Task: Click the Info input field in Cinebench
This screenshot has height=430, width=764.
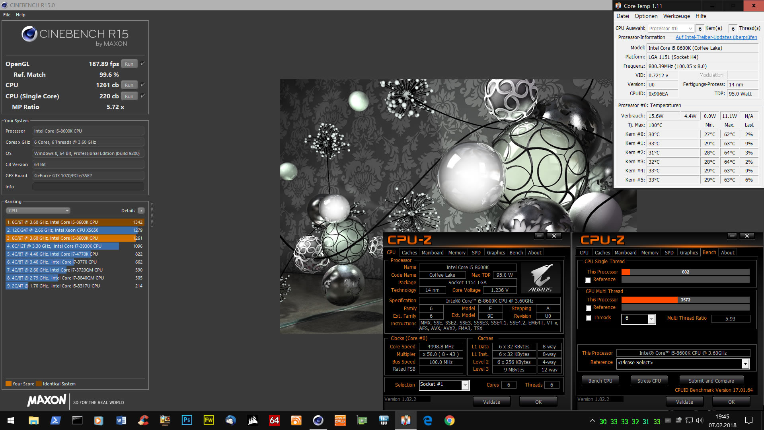Action: click(x=88, y=187)
